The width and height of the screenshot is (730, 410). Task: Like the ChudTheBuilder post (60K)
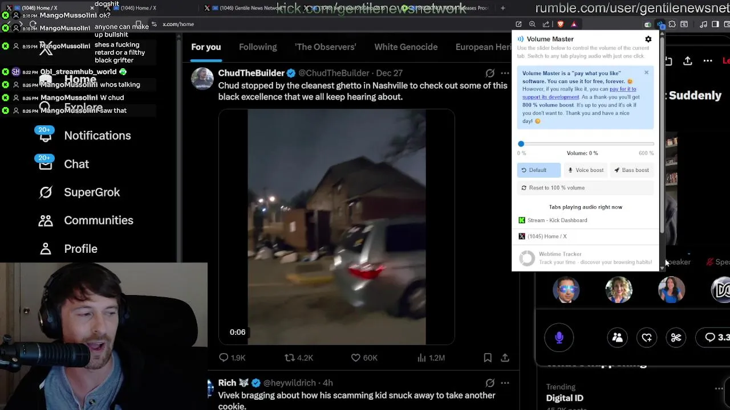(x=364, y=358)
